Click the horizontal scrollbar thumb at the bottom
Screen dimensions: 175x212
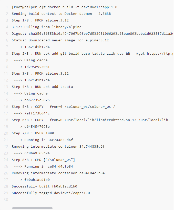32,208
